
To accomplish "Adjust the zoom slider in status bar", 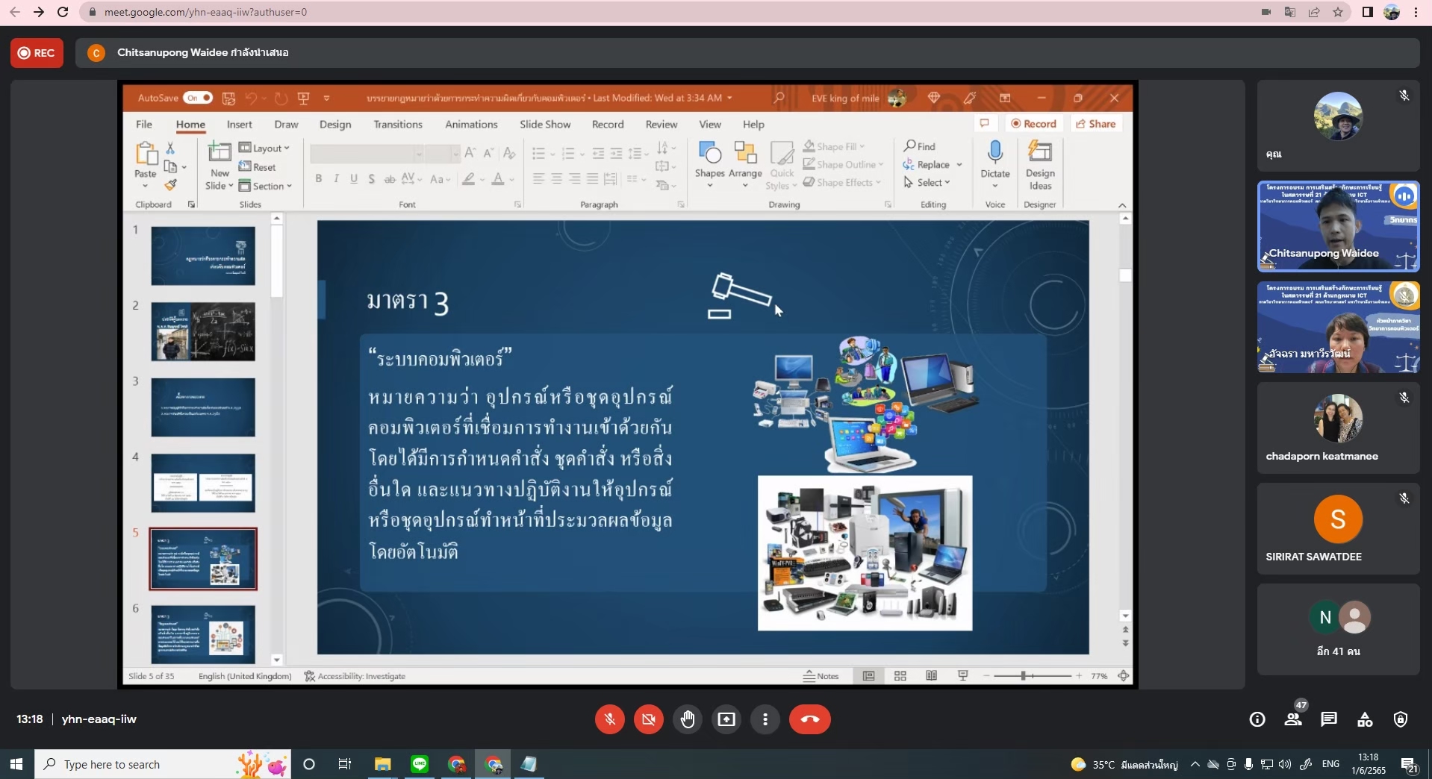I will coord(1024,676).
